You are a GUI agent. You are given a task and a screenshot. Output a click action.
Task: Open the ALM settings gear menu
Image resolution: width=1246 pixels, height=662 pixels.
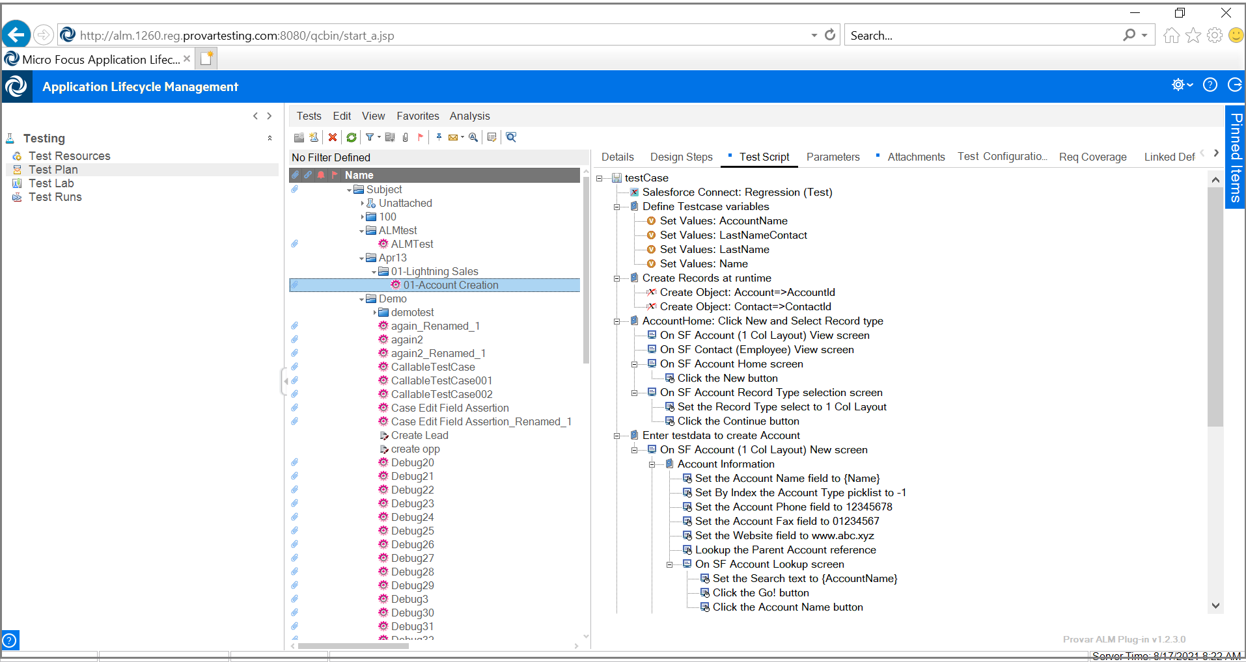tap(1182, 85)
